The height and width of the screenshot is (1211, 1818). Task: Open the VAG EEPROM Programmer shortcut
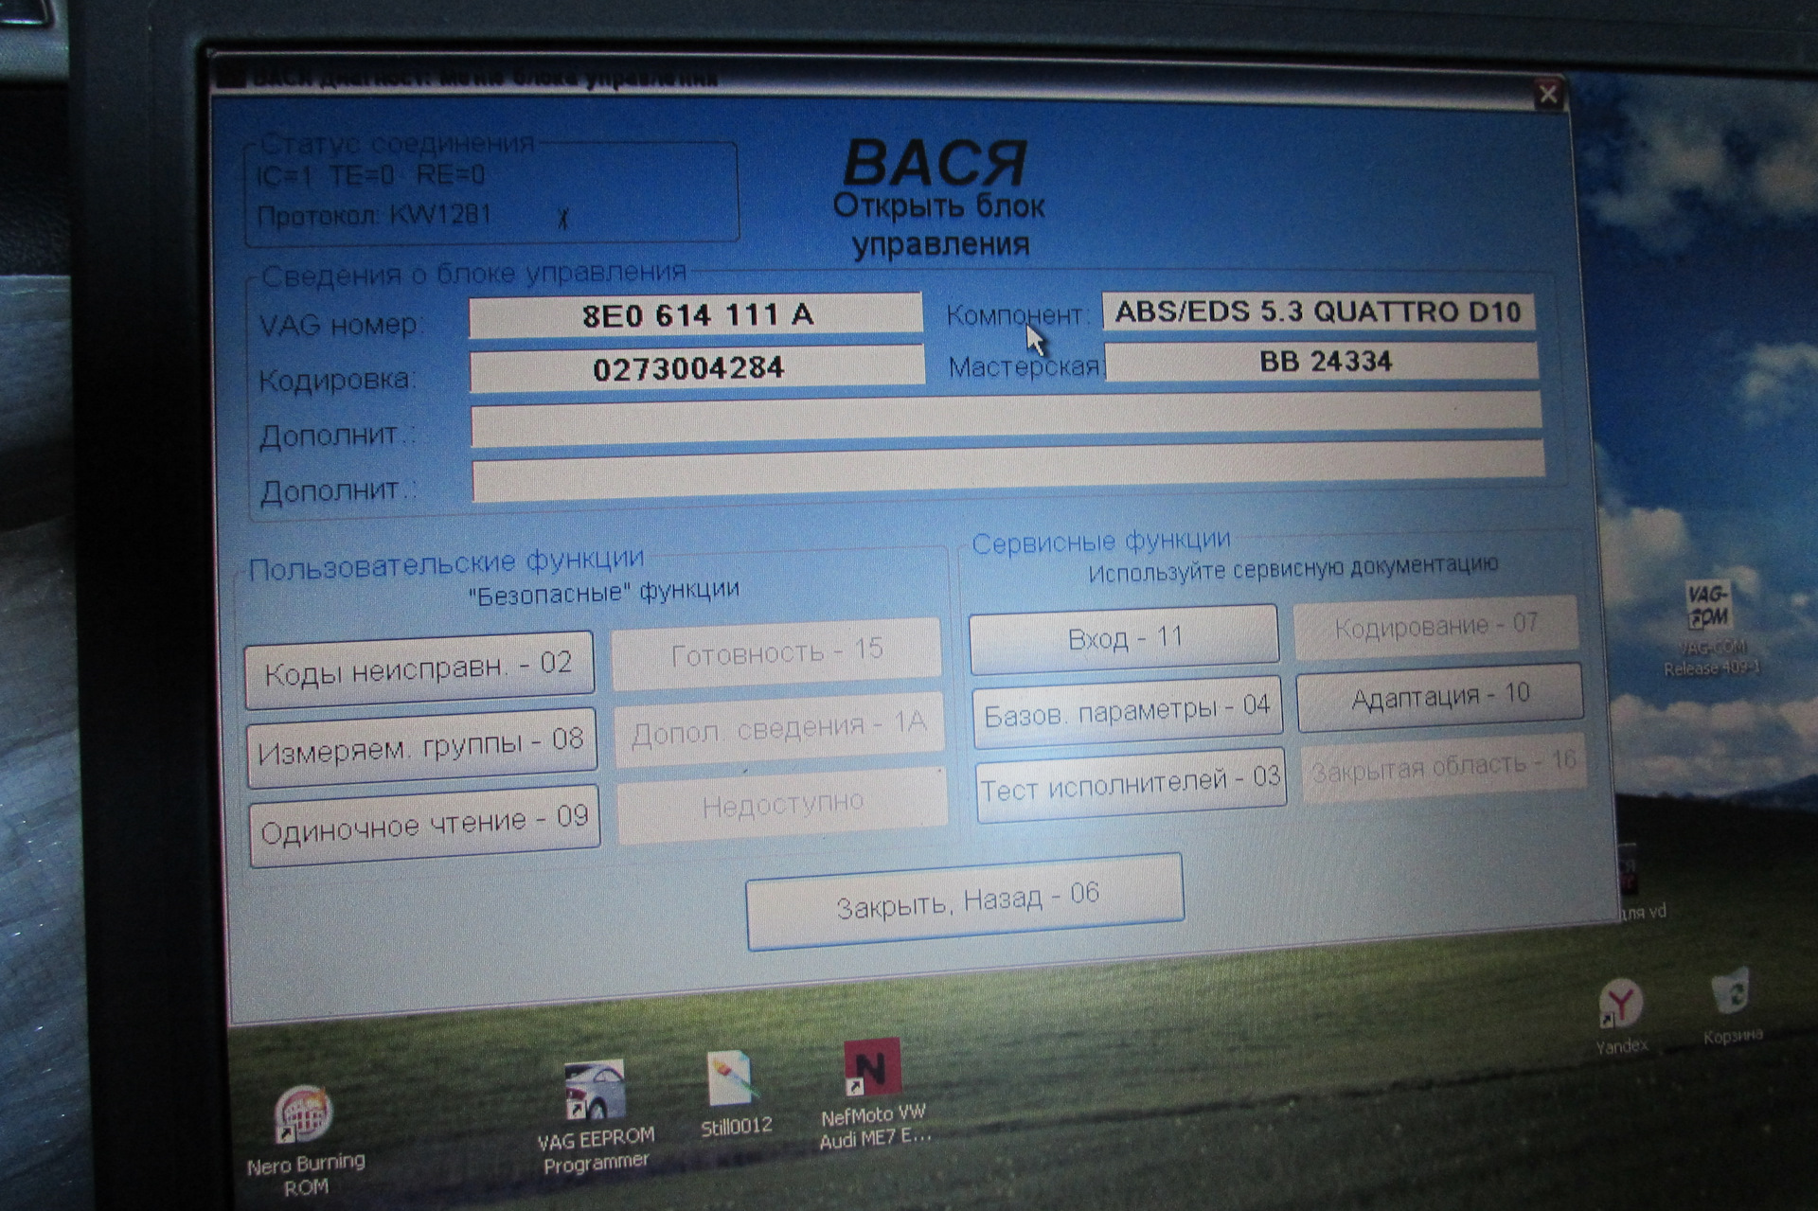(595, 1117)
